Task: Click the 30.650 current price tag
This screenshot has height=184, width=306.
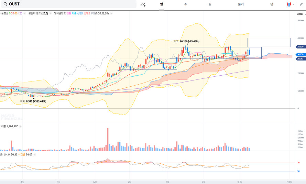Action: coord(300,54)
